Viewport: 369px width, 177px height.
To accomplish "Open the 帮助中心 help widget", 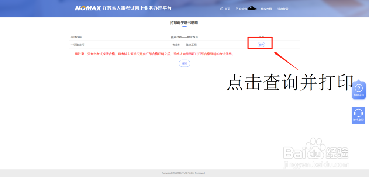I will (359, 91).
